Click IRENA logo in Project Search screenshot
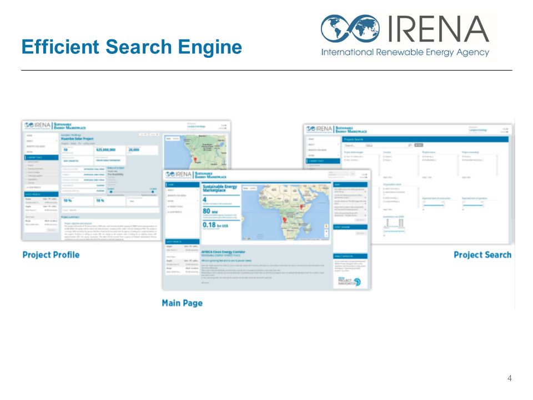This screenshot has width=533, height=400. pyautogui.click(x=319, y=129)
